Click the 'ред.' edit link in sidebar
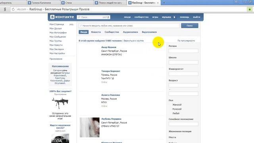 coord(71,24)
